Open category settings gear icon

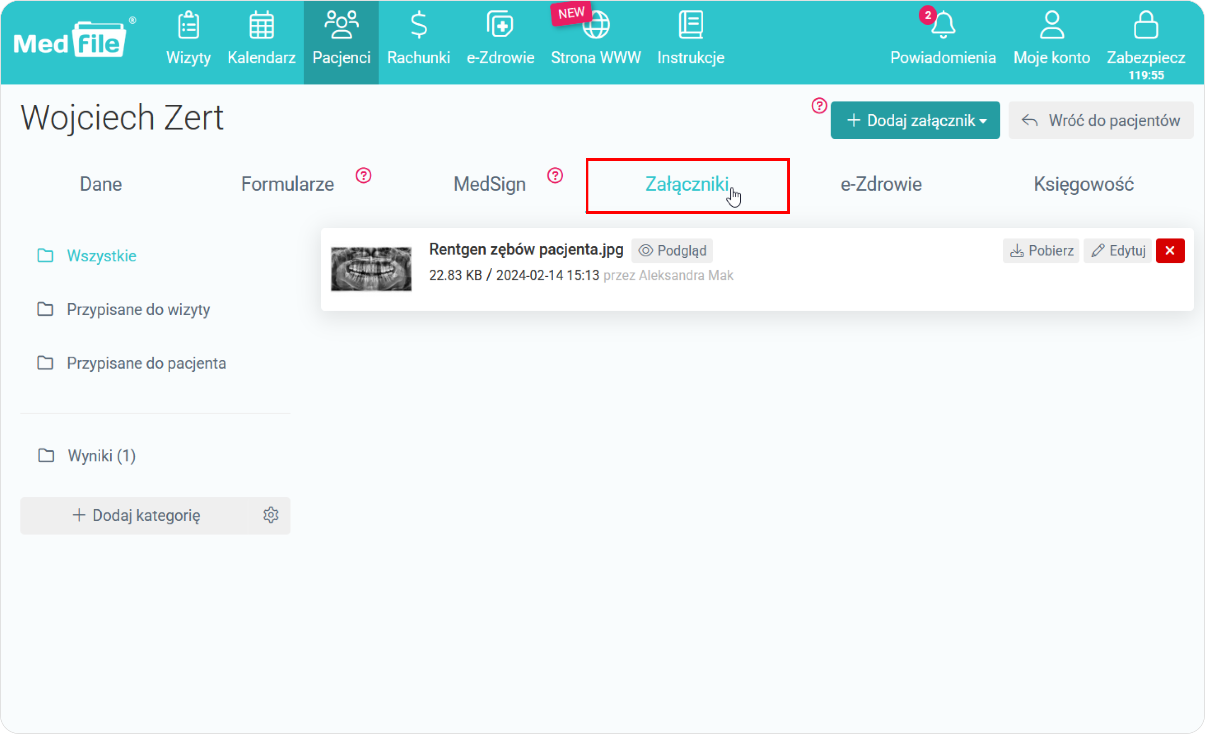[271, 515]
